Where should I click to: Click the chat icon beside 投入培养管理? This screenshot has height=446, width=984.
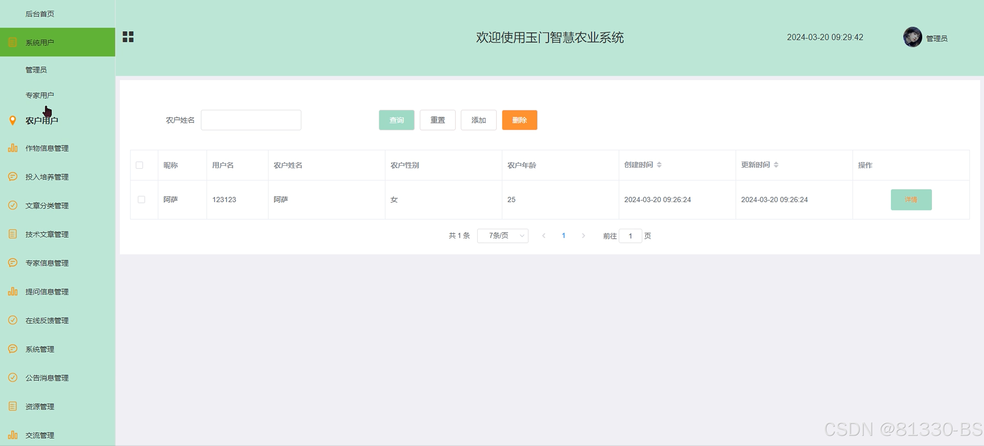coord(13,176)
